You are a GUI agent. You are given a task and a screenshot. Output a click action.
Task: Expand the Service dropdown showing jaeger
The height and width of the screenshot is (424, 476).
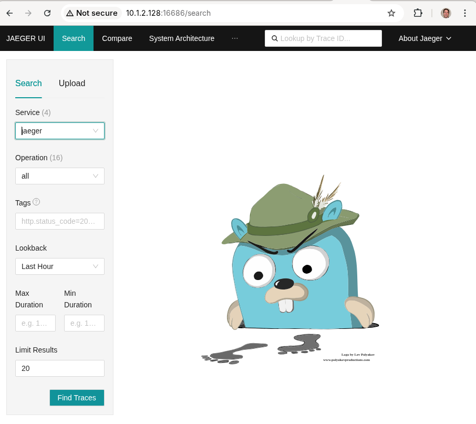(59, 131)
